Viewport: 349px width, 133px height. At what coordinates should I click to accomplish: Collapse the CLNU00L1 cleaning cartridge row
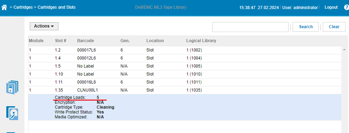185,90
